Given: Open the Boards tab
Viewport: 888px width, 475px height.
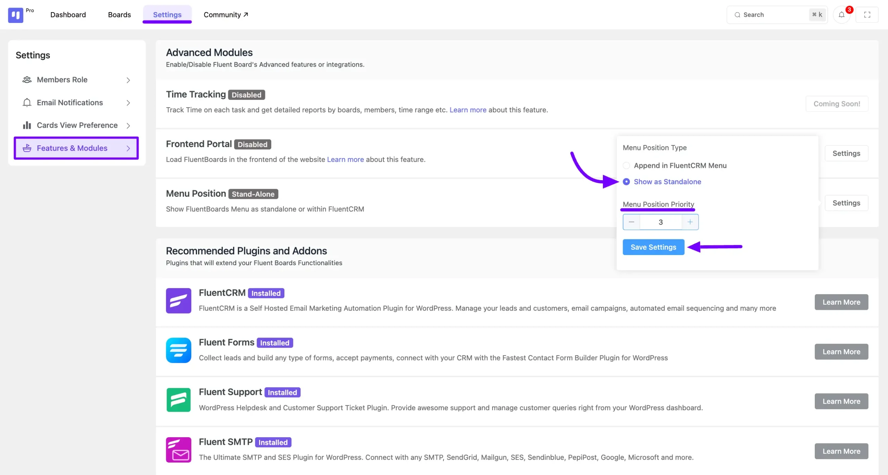Looking at the screenshot, I should 119,15.
